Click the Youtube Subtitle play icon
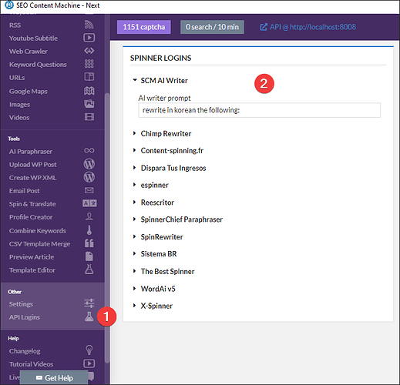This screenshot has width=400, height=385. tap(89, 38)
